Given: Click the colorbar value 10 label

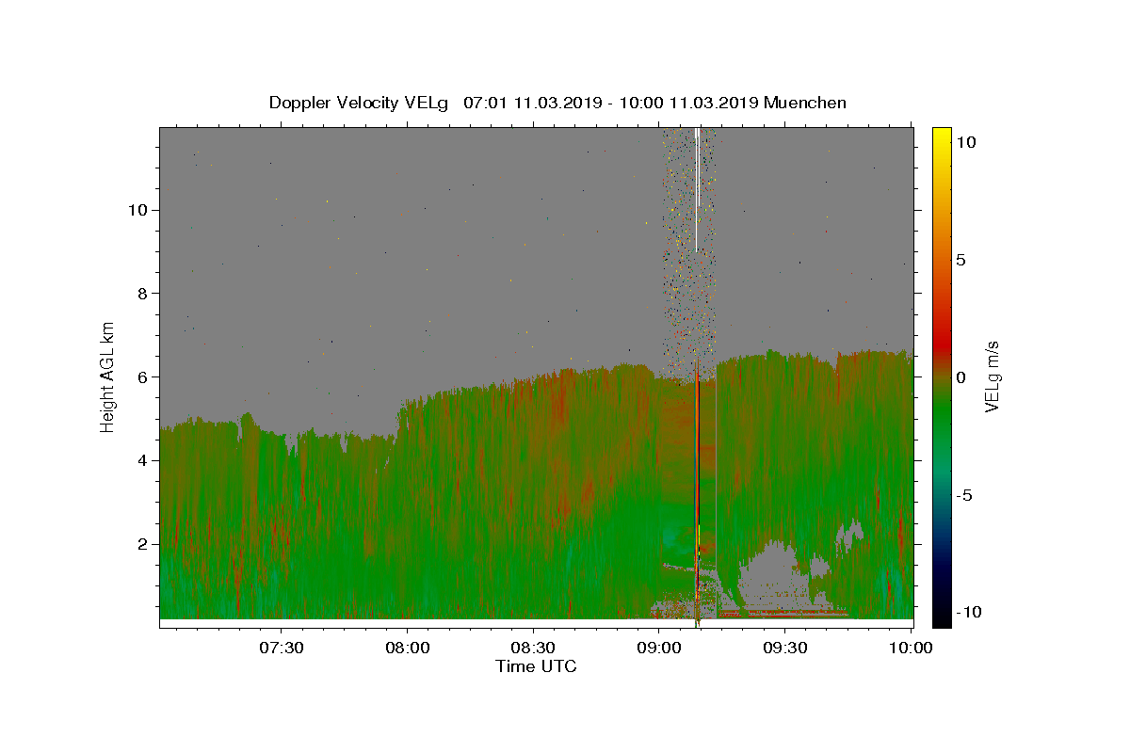Looking at the screenshot, I should (966, 142).
